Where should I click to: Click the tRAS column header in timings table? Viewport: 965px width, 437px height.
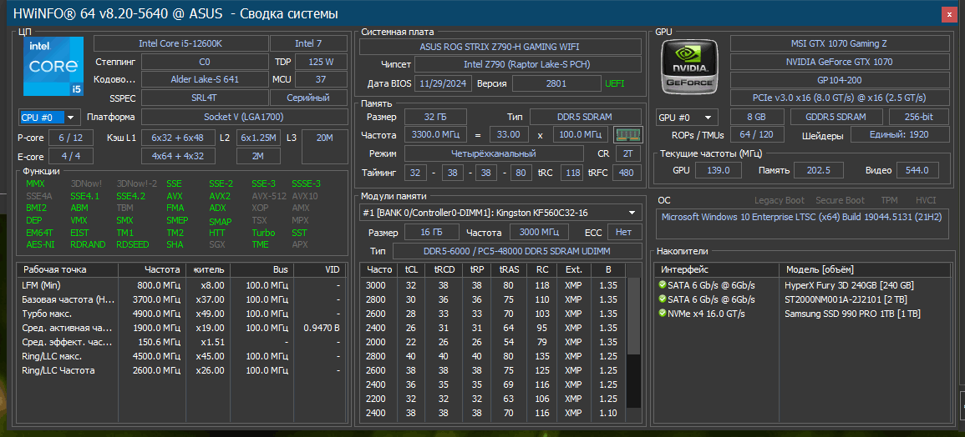point(509,269)
